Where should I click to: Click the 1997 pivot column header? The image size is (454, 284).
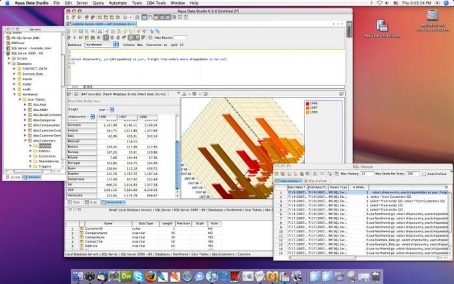(x=128, y=117)
